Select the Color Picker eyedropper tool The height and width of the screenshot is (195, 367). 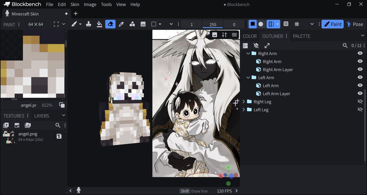[x=121, y=24]
